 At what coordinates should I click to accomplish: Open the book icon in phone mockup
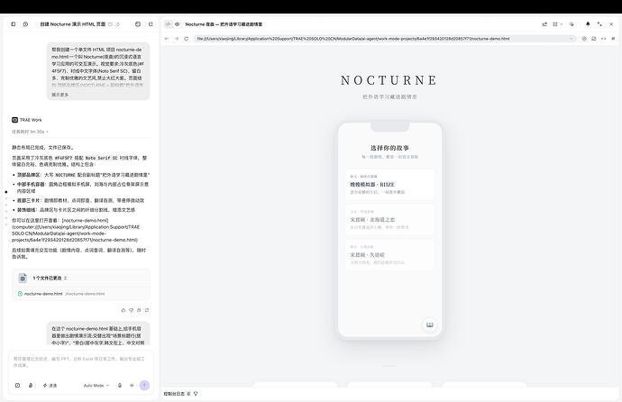(x=429, y=324)
